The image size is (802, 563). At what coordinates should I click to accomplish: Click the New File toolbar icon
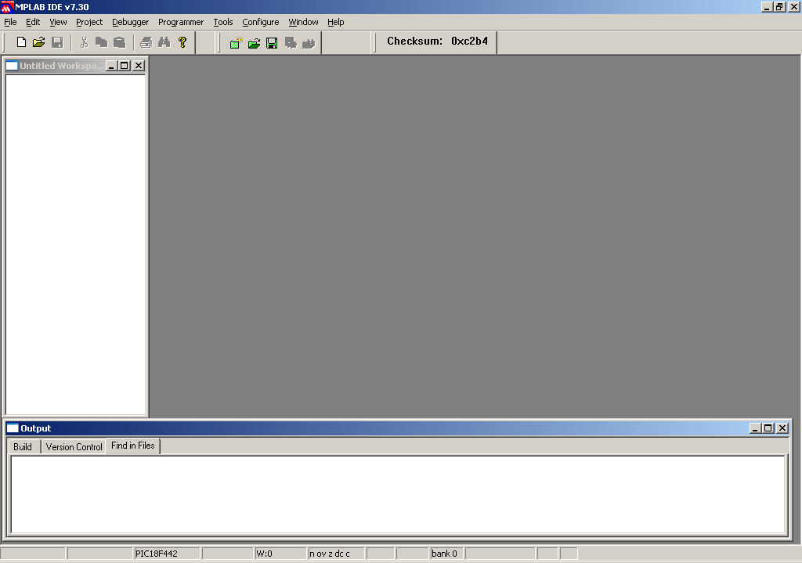pos(21,42)
